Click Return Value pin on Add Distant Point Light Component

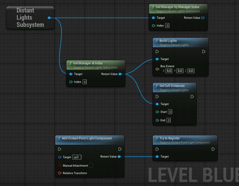click(119, 157)
